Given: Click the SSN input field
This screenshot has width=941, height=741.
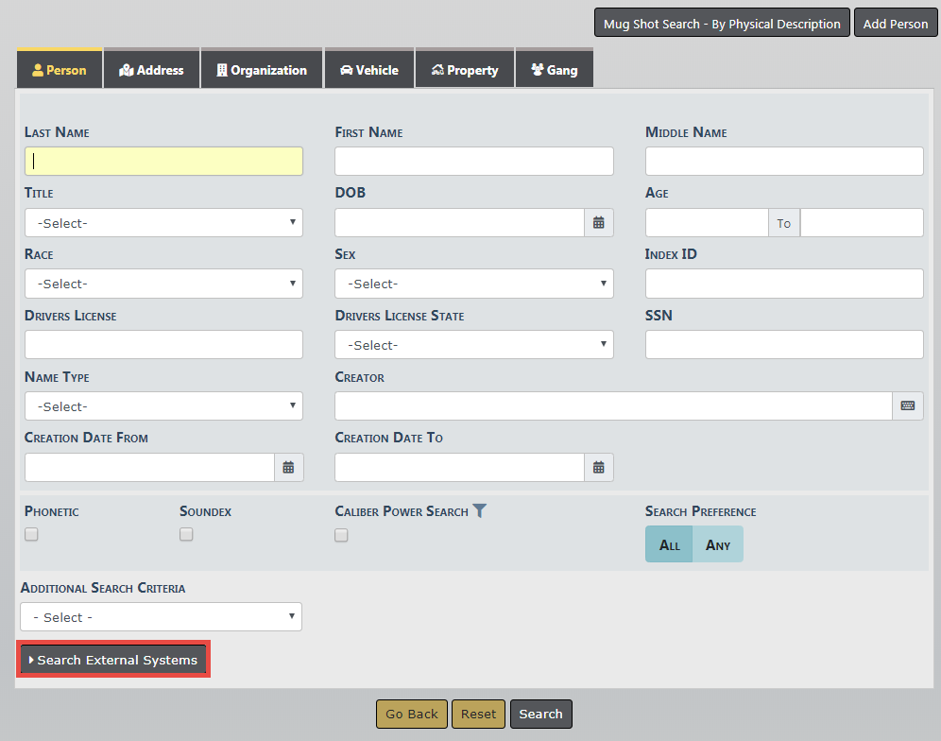Looking at the screenshot, I should click(783, 345).
